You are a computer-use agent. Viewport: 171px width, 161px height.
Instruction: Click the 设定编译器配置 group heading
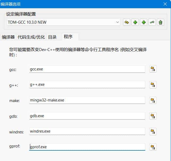coord(21,14)
